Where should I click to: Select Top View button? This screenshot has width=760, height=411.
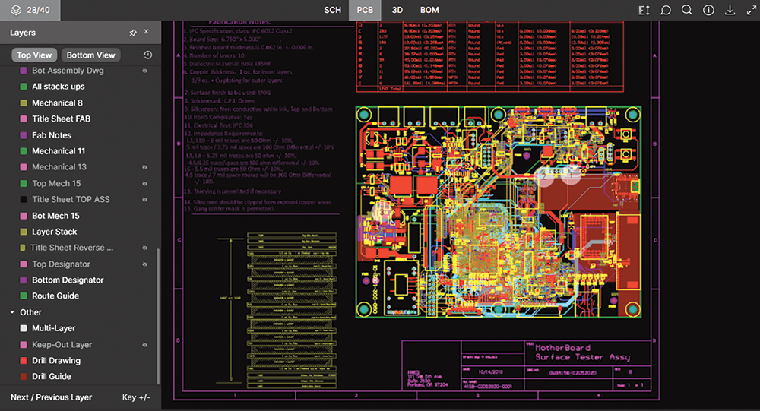[x=34, y=55]
